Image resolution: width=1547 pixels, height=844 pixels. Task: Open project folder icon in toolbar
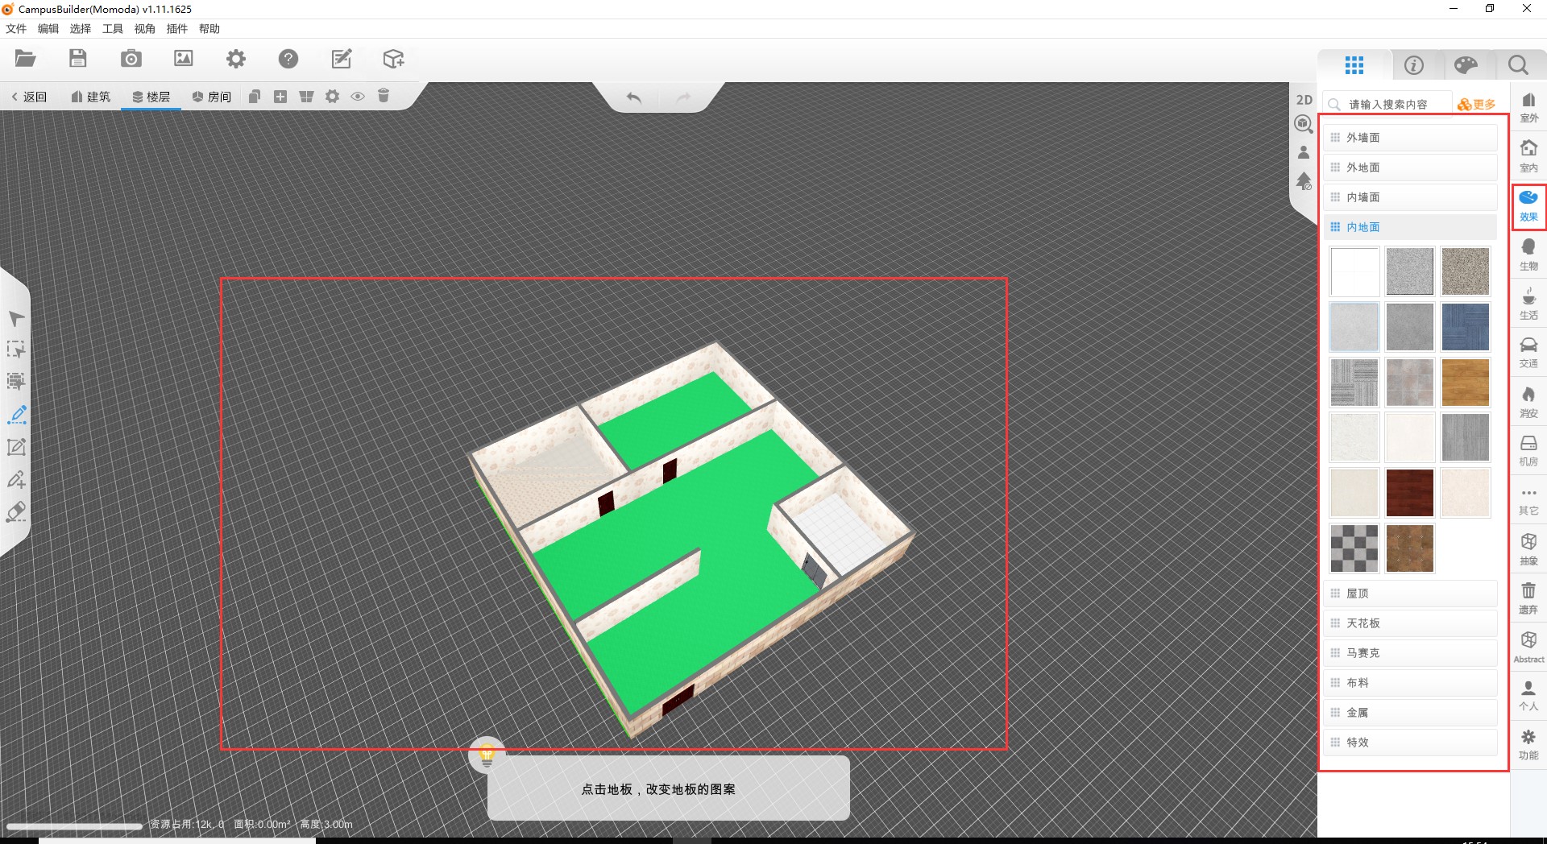click(x=25, y=59)
